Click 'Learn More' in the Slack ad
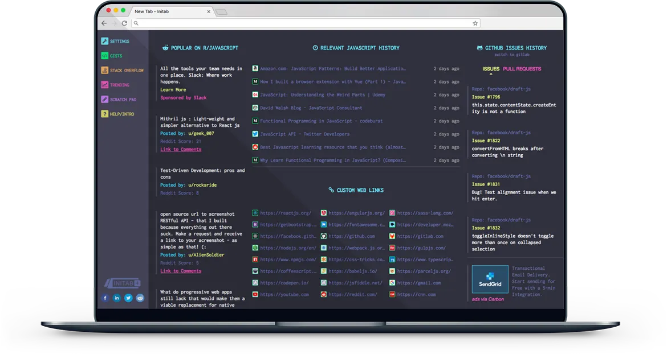This screenshot has height=354, width=667. click(173, 90)
